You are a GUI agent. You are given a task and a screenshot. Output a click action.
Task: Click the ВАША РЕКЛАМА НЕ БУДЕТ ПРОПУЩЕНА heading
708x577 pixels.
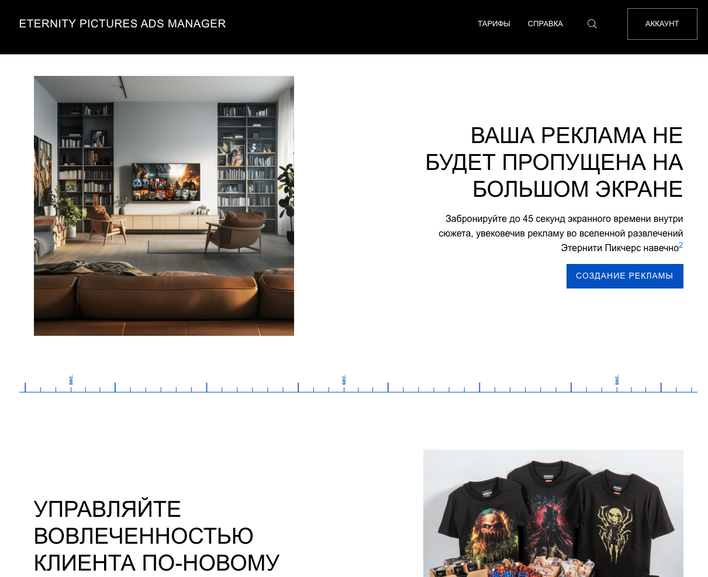(554, 162)
